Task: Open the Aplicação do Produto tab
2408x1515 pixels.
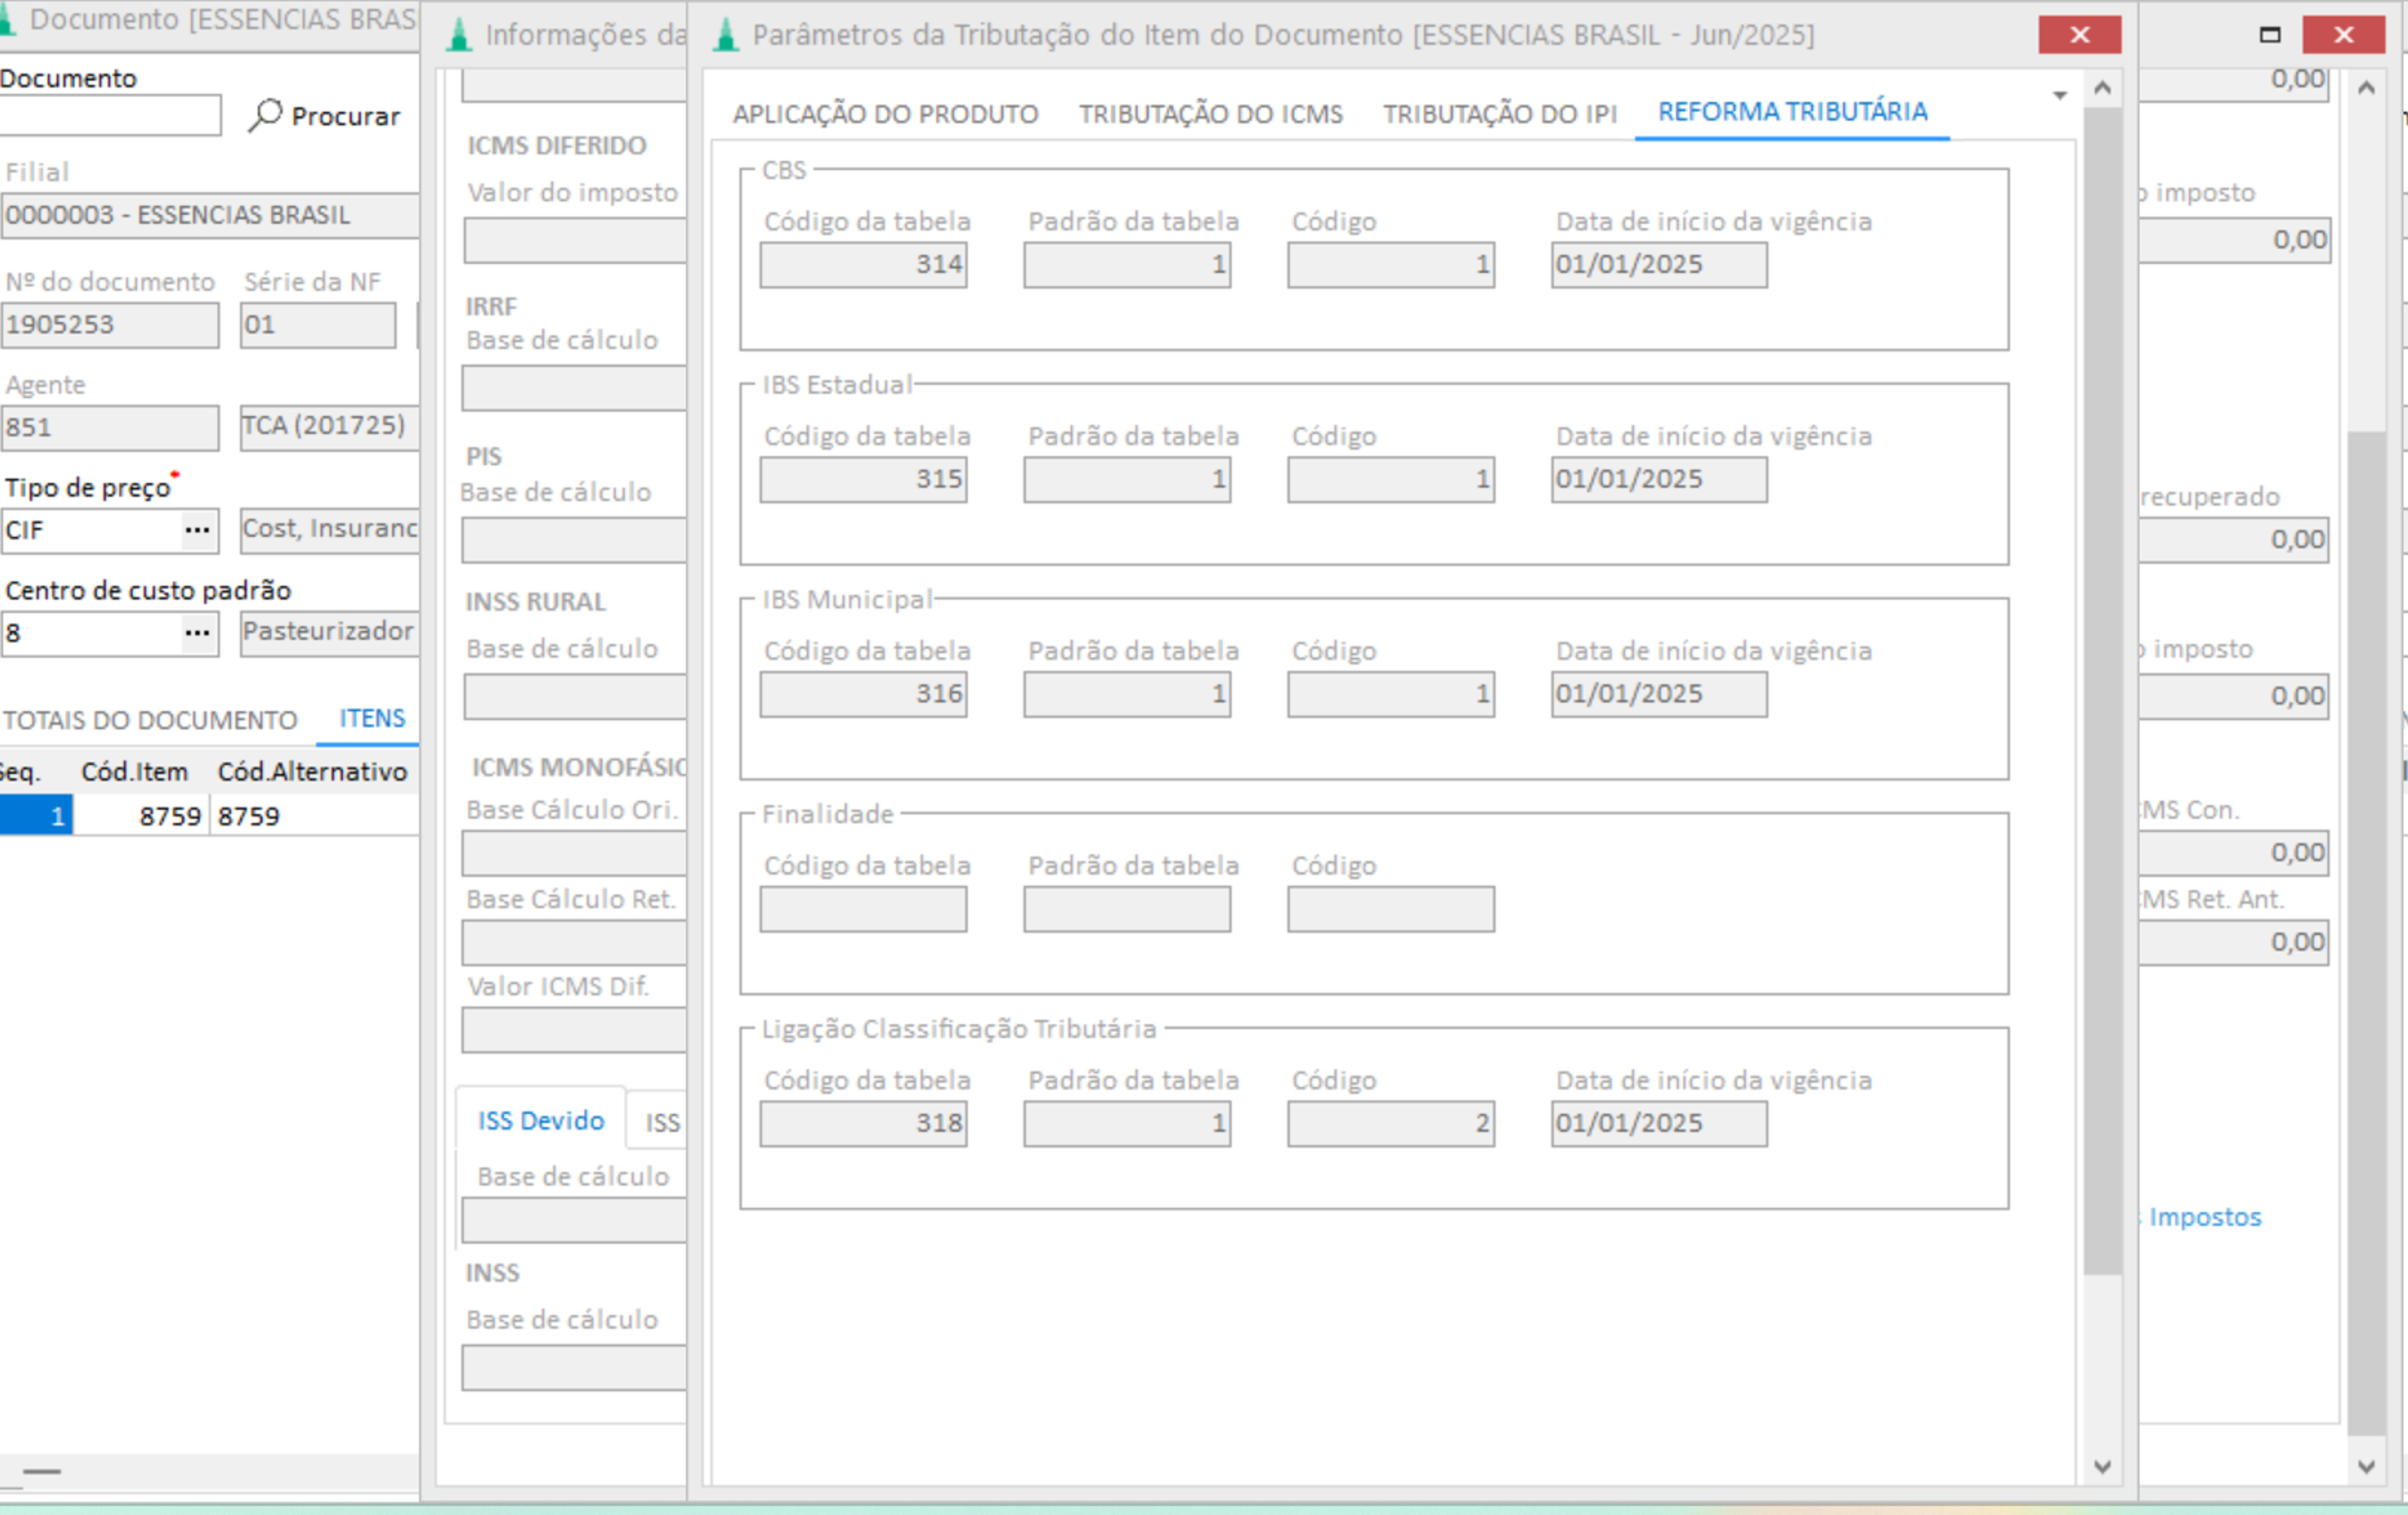Action: click(x=885, y=114)
